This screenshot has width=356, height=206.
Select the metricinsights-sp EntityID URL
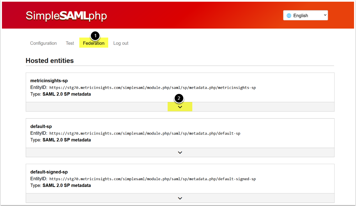(x=152, y=88)
